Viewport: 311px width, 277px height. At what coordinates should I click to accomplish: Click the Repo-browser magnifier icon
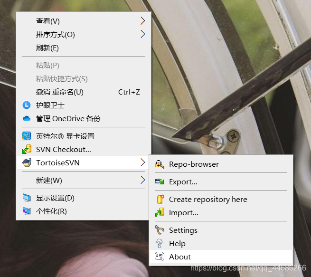[x=160, y=164]
